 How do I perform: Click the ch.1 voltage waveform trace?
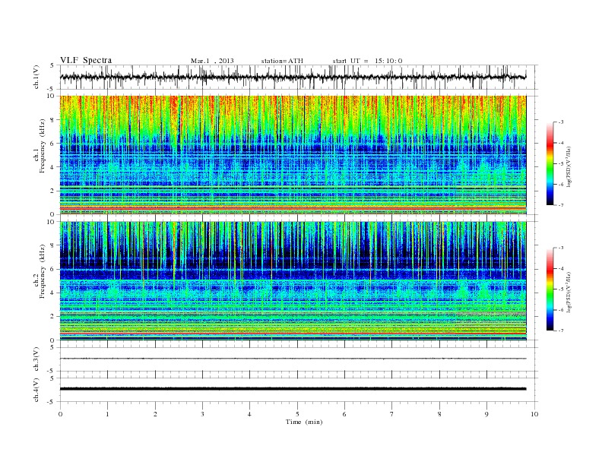pyautogui.click(x=293, y=77)
